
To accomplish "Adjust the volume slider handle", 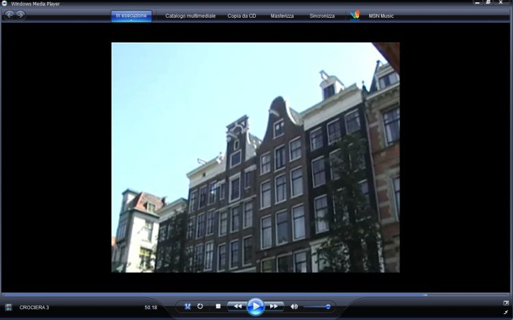I will pos(328,306).
